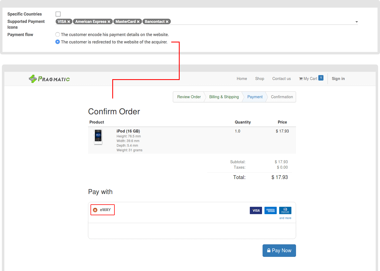Open the Home menu
Viewport: 380px width, 271px height.
coord(242,79)
